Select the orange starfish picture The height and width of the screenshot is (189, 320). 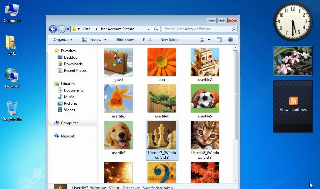pos(205,172)
